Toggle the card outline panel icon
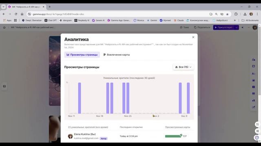Image resolution: width=261 pixels, height=146 pixels. click(4, 86)
